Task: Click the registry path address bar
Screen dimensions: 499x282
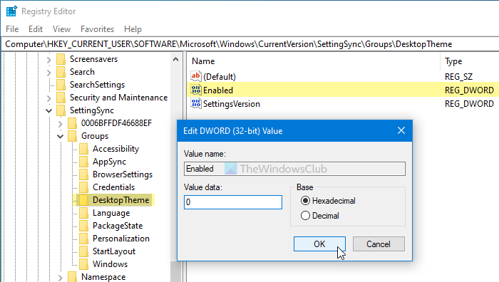Action: coord(250,44)
